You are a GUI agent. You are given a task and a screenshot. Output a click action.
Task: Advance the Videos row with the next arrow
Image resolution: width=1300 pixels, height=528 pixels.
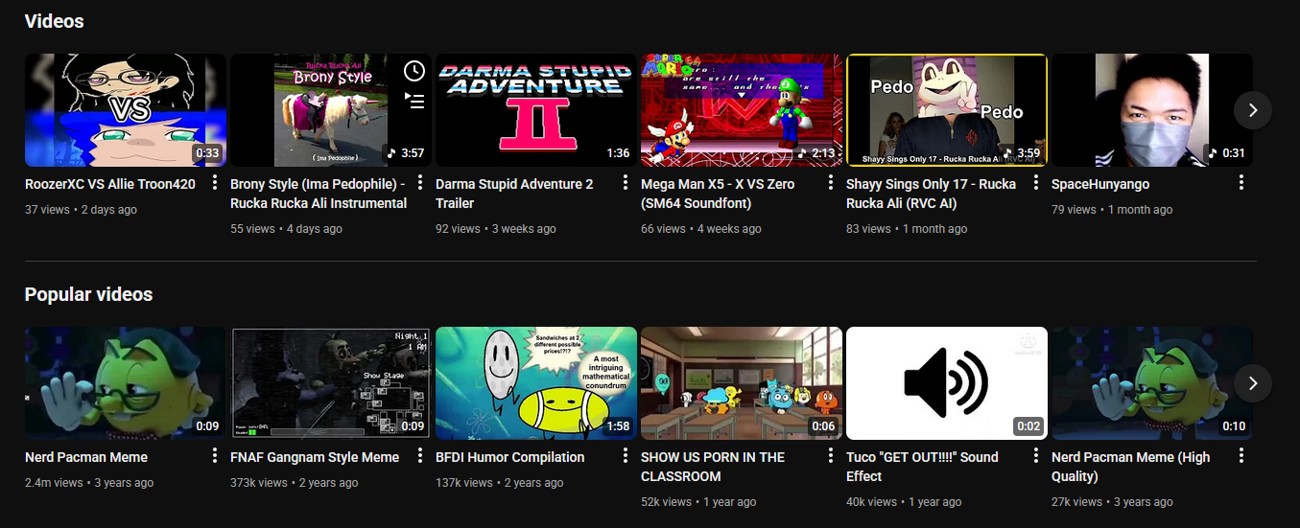click(x=1252, y=110)
